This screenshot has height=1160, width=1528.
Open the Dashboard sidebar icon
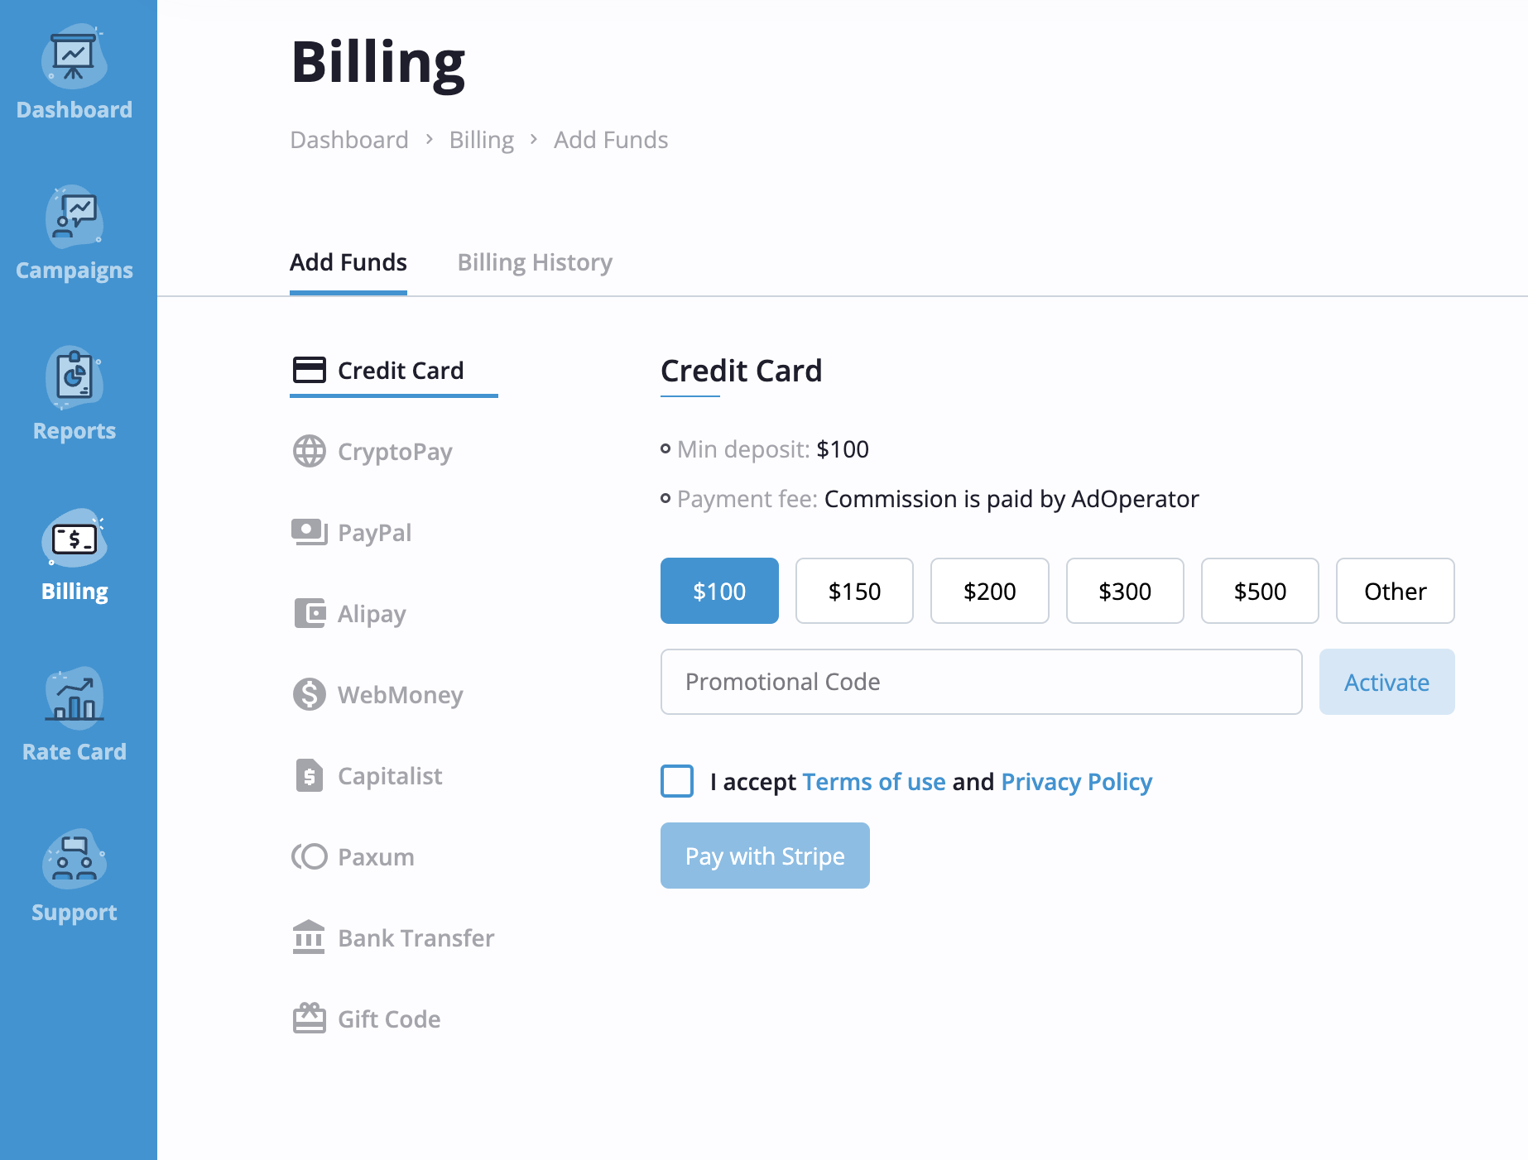click(x=74, y=57)
